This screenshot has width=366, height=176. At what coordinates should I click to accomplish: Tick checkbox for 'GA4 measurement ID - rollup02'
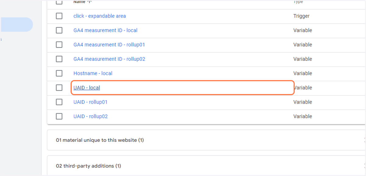pyautogui.click(x=59, y=59)
